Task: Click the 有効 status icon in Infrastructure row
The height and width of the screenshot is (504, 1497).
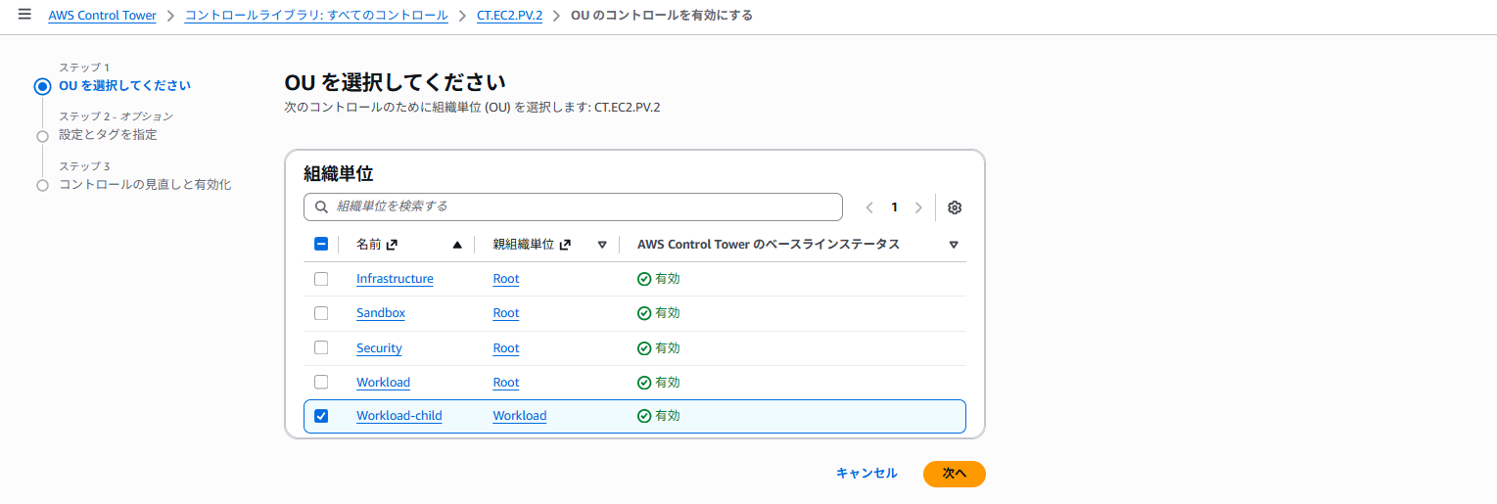Action: (644, 279)
